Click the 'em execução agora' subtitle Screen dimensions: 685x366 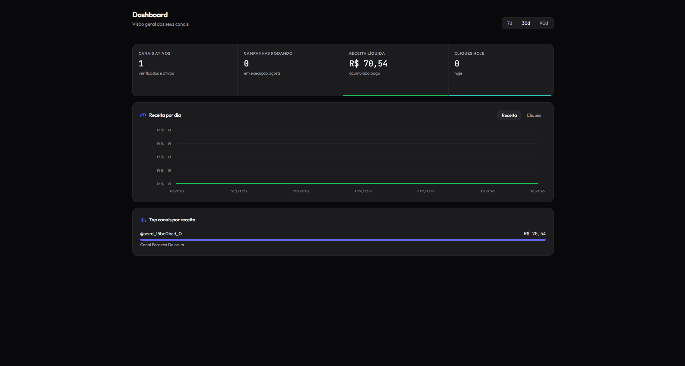[262, 73]
